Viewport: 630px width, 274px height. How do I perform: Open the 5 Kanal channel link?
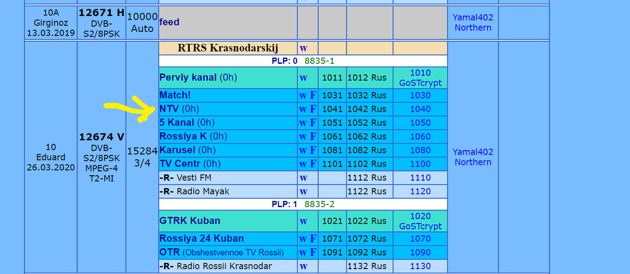[177, 123]
